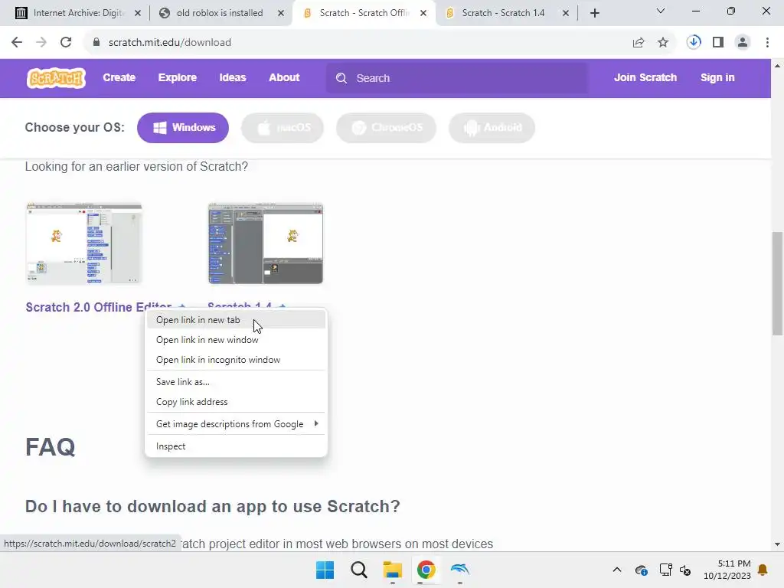Choose Open link in incognito window
The width and height of the screenshot is (784, 588).
[x=236, y=360]
